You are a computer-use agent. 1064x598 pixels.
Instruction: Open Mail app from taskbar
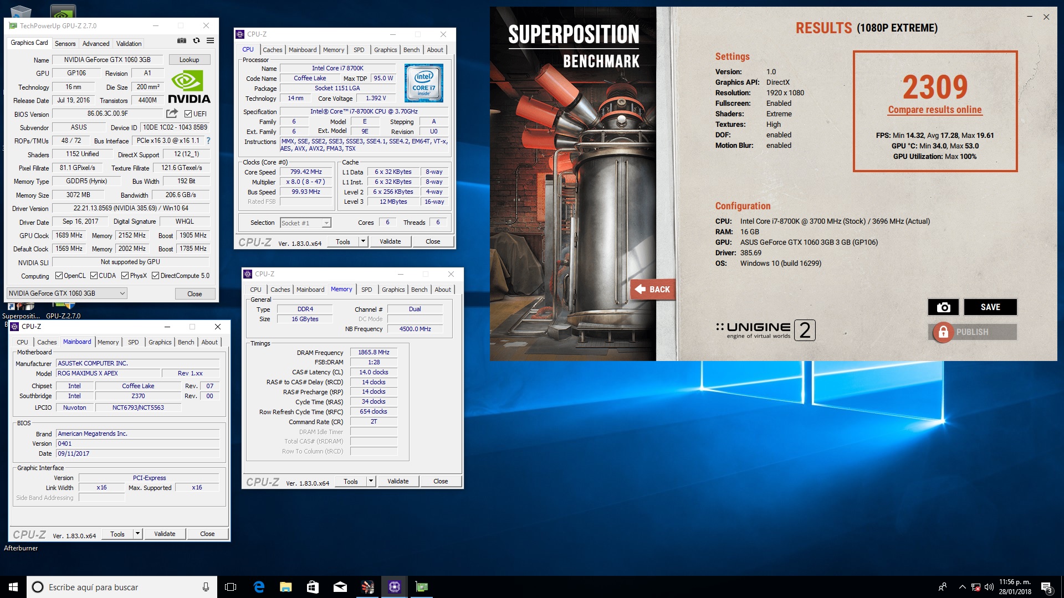click(340, 587)
